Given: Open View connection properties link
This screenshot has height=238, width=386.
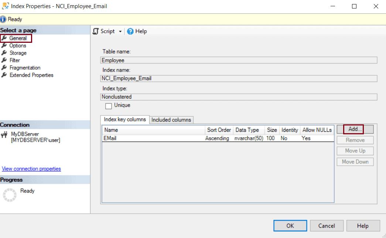Looking at the screenshot, I should (31, 169).
